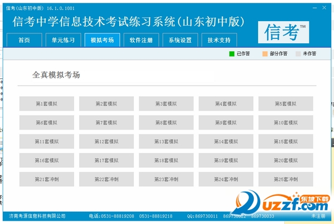Minimize the 信考 window
This screenshot has width=334, height=224.
pyautogui.click(x=314, y=8)
